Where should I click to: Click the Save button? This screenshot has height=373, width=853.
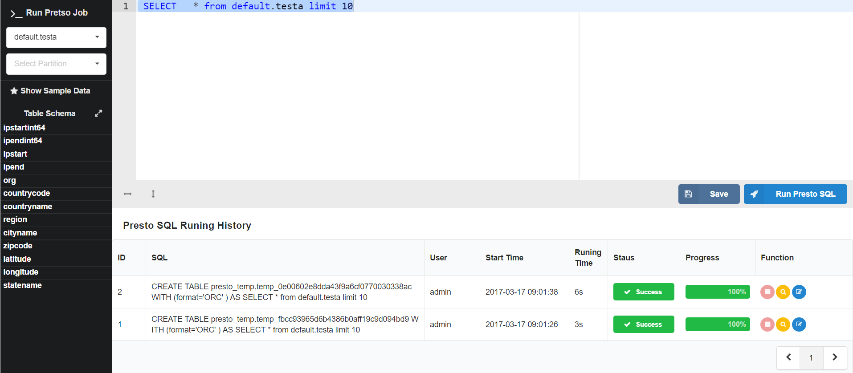click(709, 194)
